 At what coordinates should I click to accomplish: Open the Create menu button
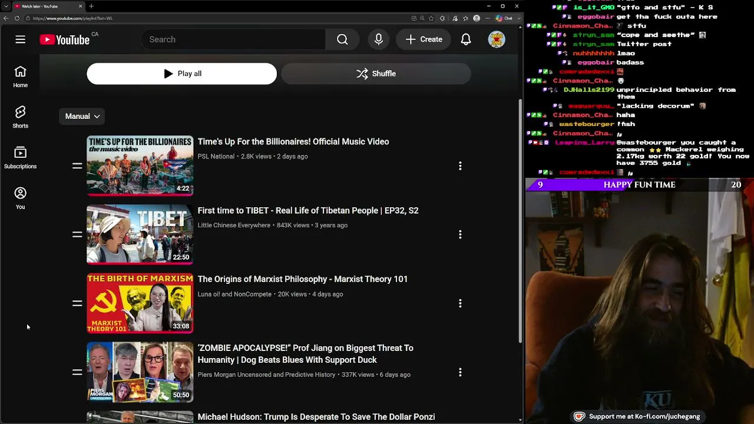pyautogui.click(x=424, y=39)
